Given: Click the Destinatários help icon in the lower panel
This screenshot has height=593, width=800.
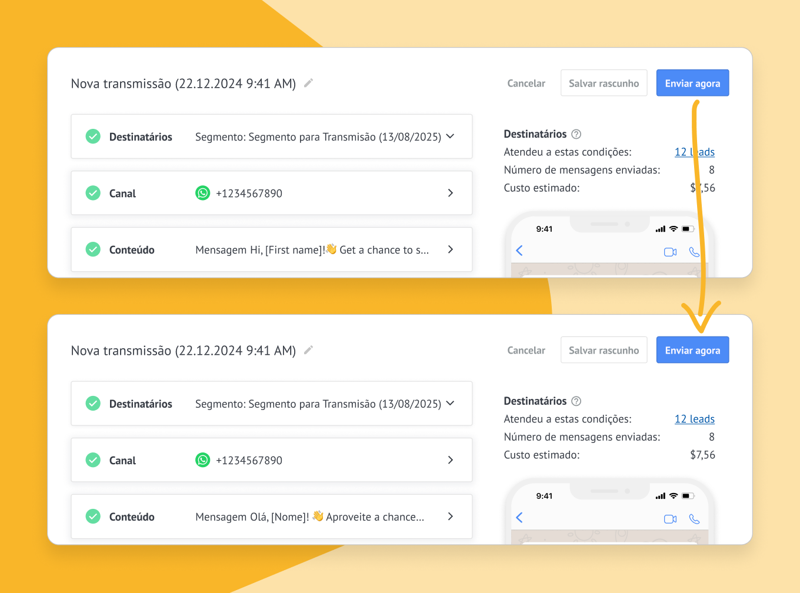Looking at the screenshot, I should [576, 401].
